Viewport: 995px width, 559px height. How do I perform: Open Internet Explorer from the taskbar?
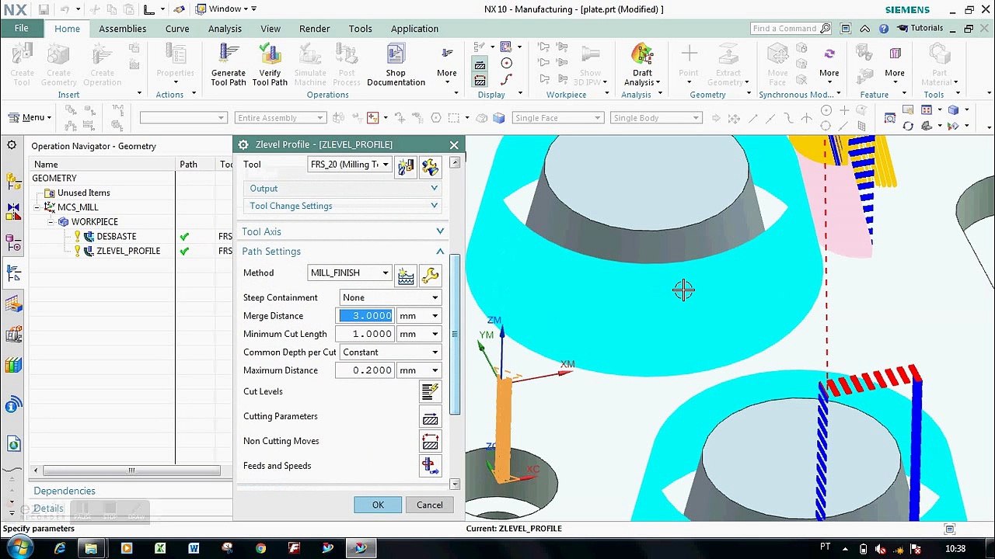click(x=60, y=548)
